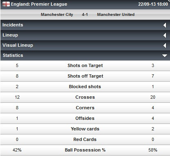Click the Statistics header label
Image resolution: width=170 pixels, height=156 pixels.
tap(13, 55)
